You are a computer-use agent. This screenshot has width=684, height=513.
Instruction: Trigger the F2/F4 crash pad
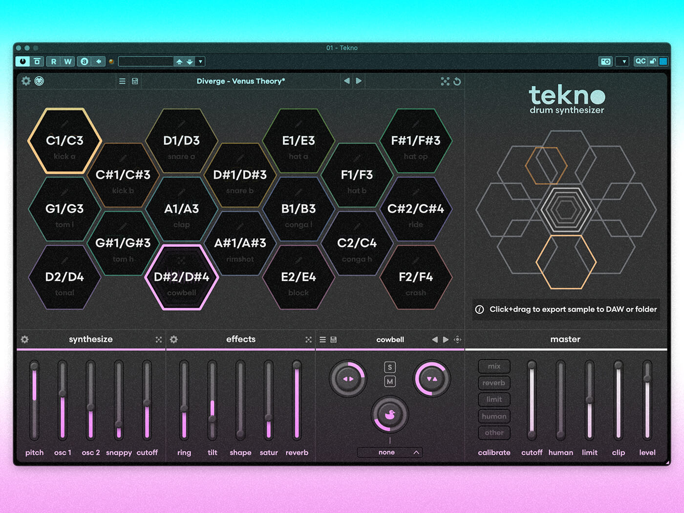(416, 278)
